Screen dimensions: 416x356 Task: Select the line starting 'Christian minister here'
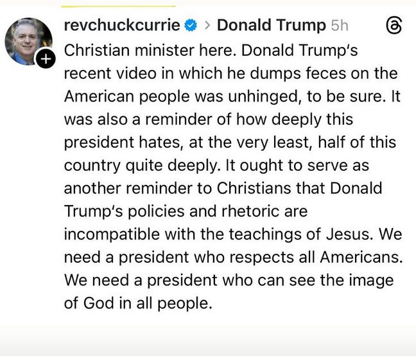point(211,50)
